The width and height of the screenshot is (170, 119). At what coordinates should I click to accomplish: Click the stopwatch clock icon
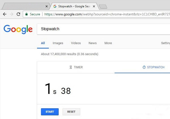point(144,67)
